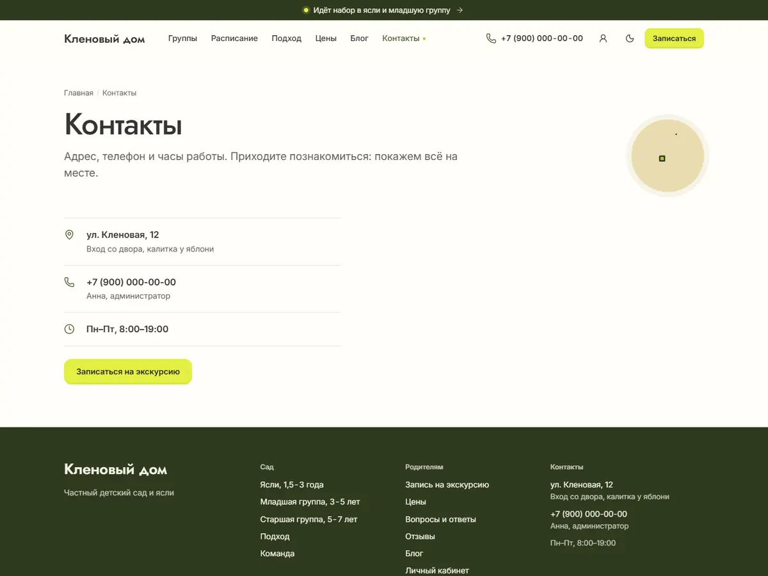The height and width of the screenshot is (576, 768).
Task: Click the address ул. Кленовая, 12 row
Action: [202, 241]
